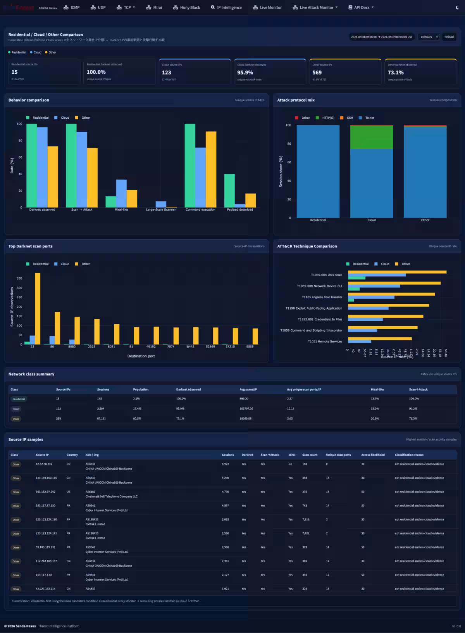Click the Scan count column header
Image resolution: width=465 pixels, height=633 pixels.
(310, 455)
